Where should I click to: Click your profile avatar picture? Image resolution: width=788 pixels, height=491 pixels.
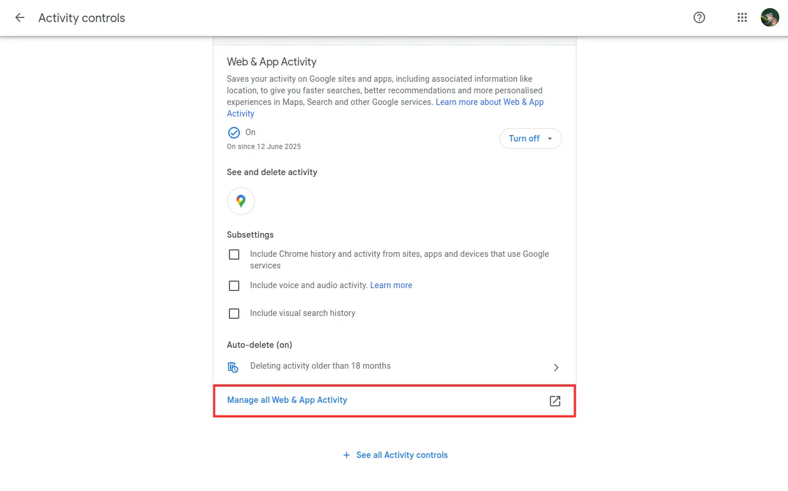[769, 17]
